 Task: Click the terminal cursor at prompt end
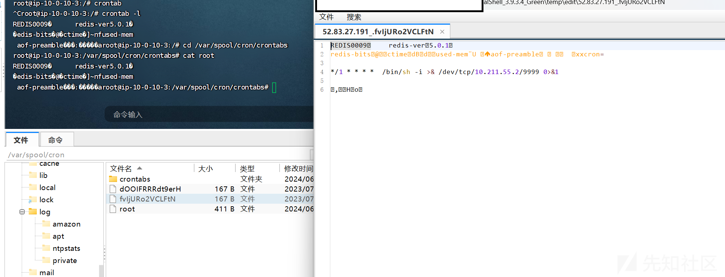274,88
